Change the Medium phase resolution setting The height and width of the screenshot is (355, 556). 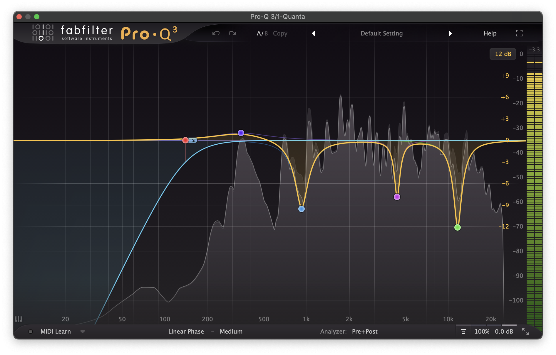[x=231, y=332]
